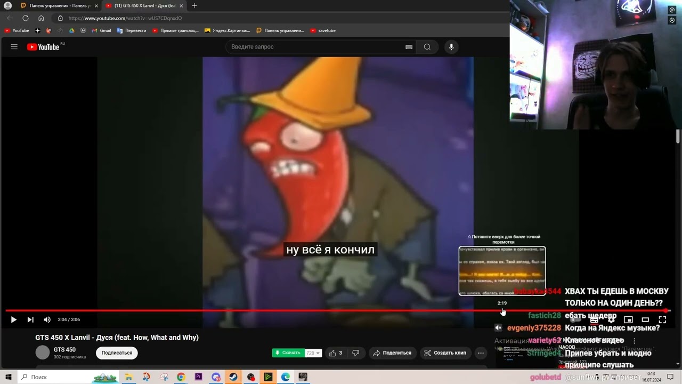Dislike the video with thumbs down
The image size is (682, 384).
pyautogui.click(x=355, y=353)
